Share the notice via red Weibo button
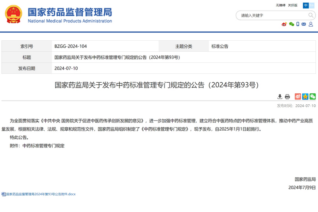 (x=298, y=97)
